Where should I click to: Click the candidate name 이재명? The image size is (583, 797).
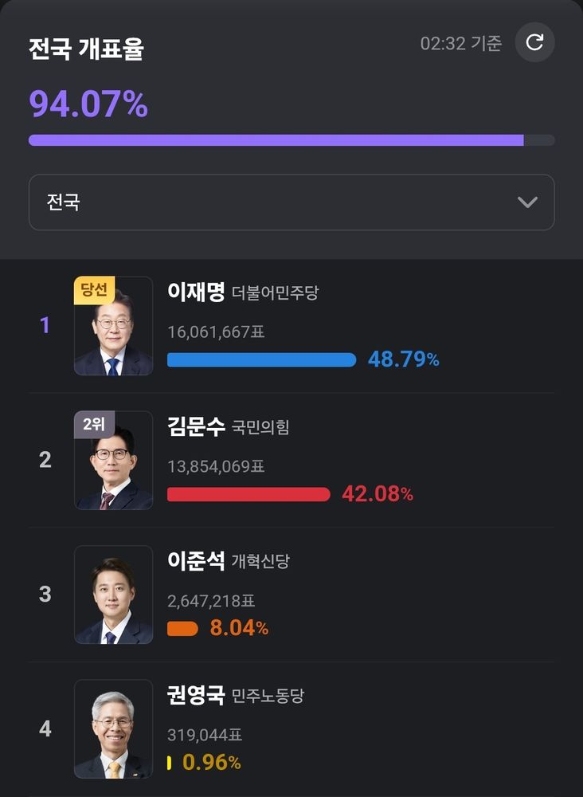coord(196,292)
